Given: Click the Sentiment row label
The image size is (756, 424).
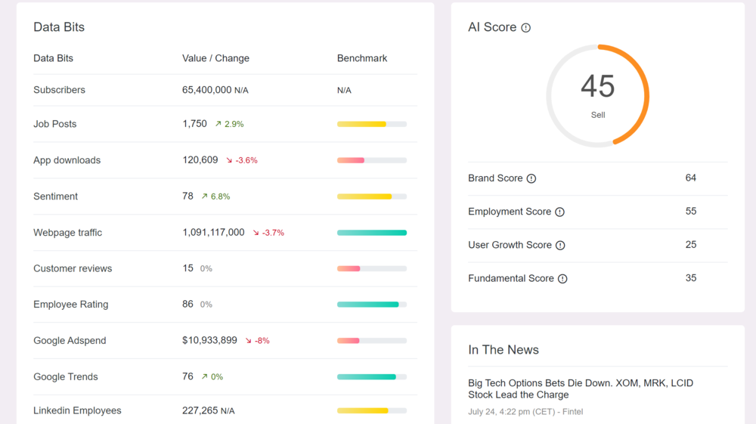Looking at the screenshot, I should (55, 196).
